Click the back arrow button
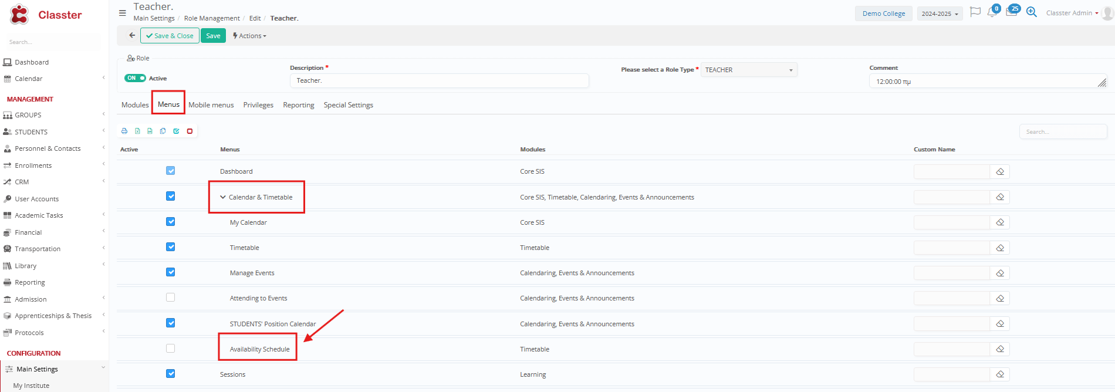 tap(132, 36)
